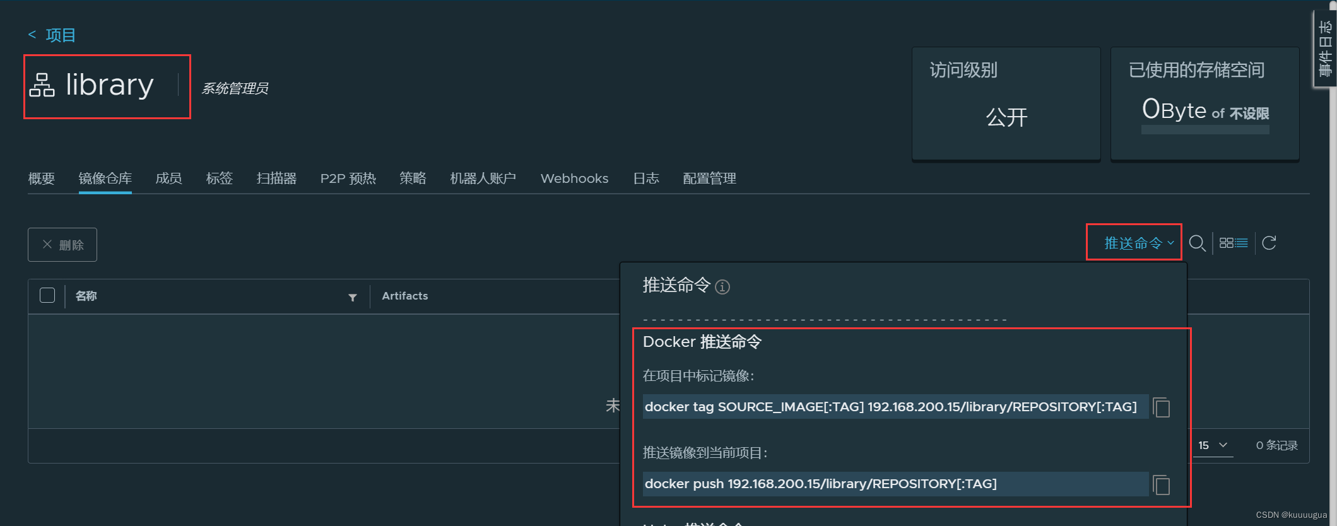This screenshot has height=526, width=1337.
Task: Click the 系统管理员 role label
Action: 235,88
